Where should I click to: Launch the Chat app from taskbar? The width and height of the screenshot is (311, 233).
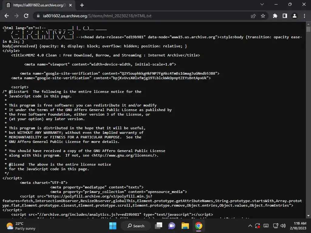172,226
